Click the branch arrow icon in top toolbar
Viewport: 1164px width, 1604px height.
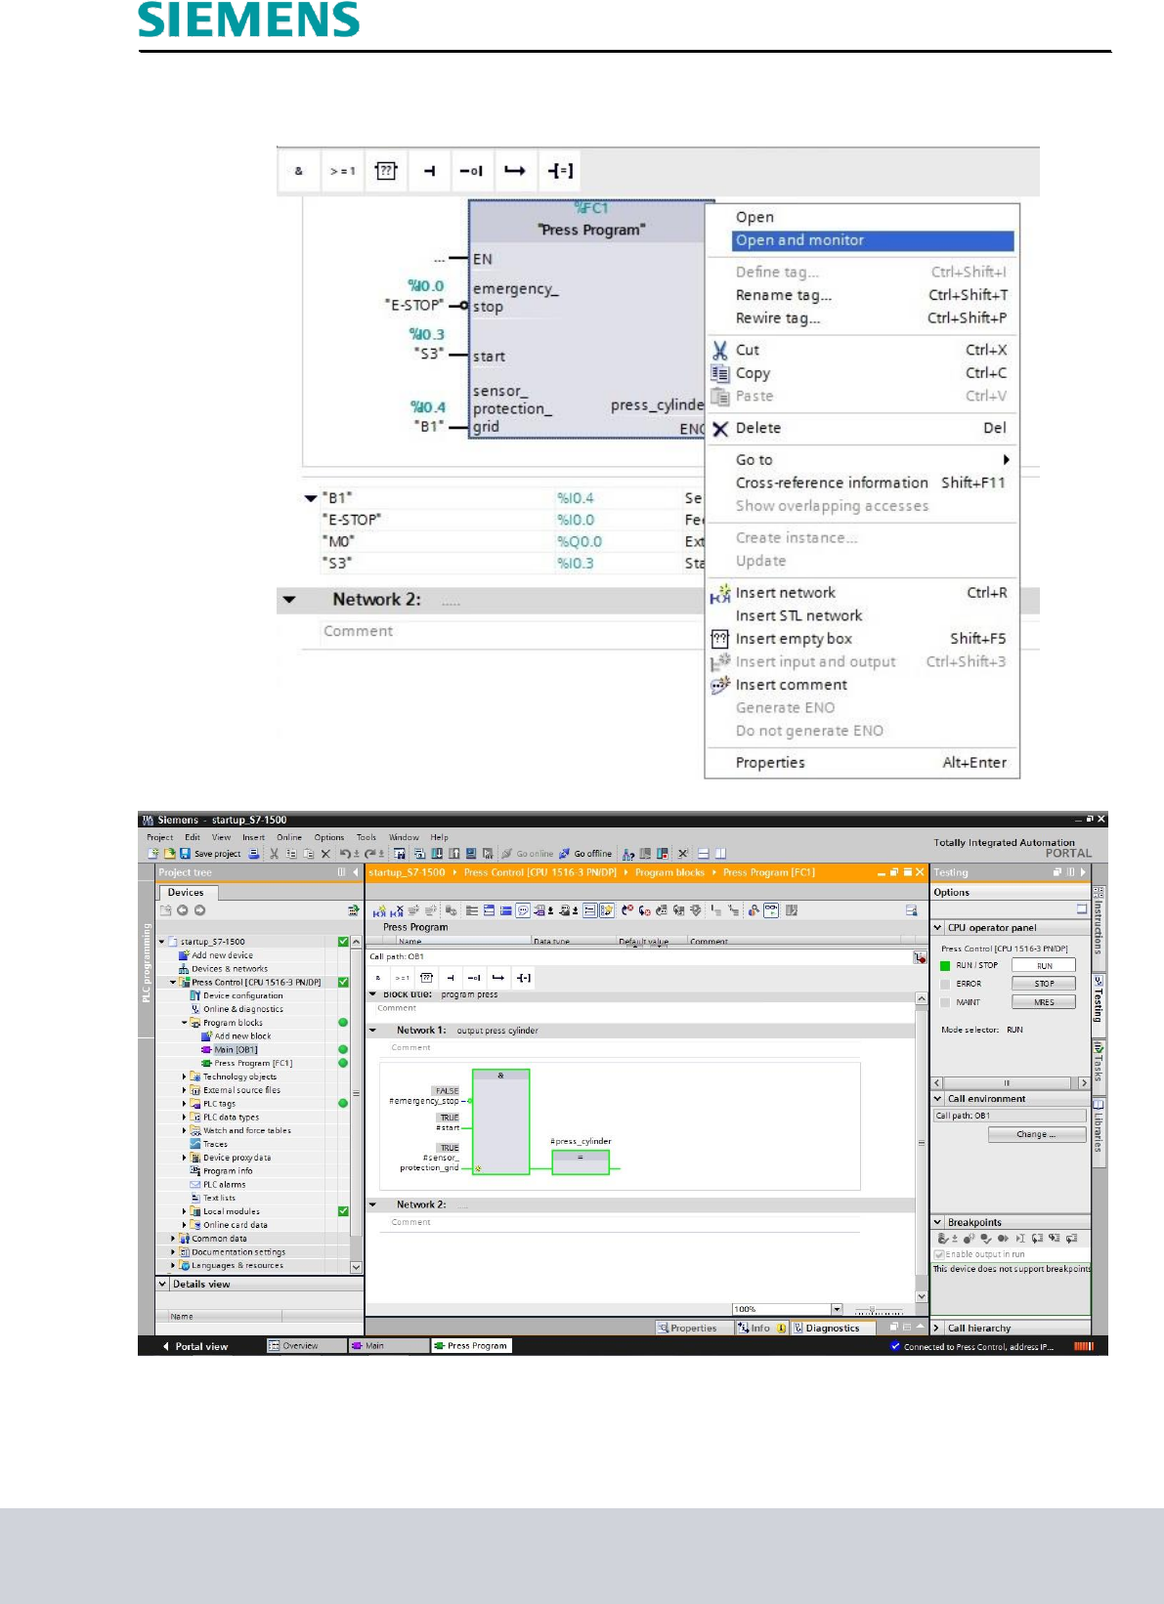pos(515,171)
